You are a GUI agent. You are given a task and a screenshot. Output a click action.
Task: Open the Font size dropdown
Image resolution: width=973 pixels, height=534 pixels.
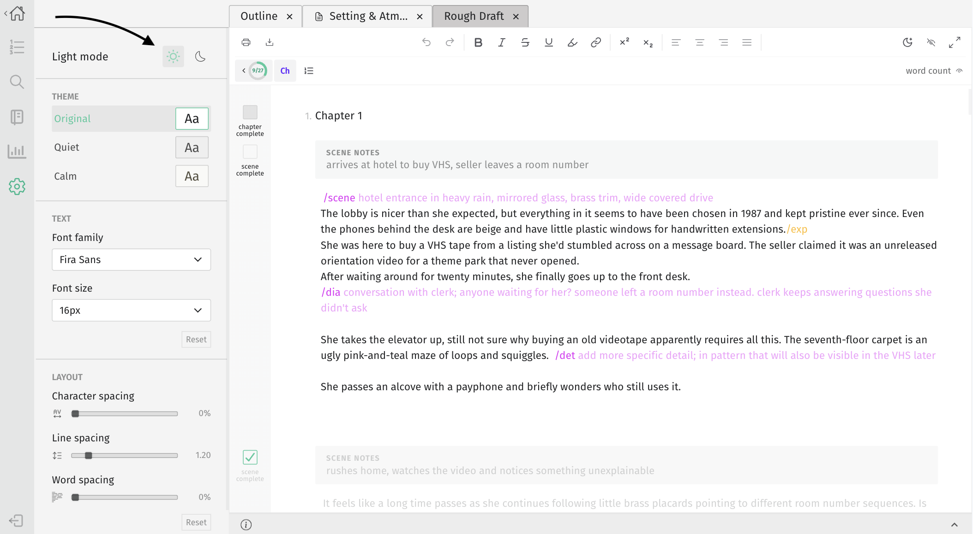132,310
